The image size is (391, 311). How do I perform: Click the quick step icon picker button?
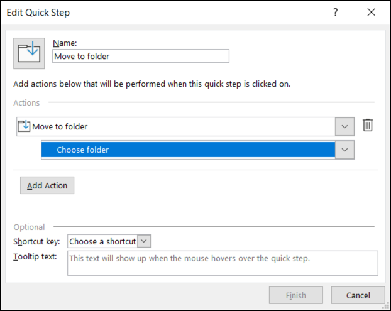pos(29,53)
